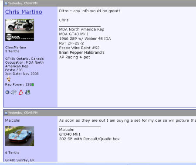The width and height of the screenshot is (196, 165).
Task: Click the Yesterday 05:47 PM post timestamp
Action: [23, 3]
